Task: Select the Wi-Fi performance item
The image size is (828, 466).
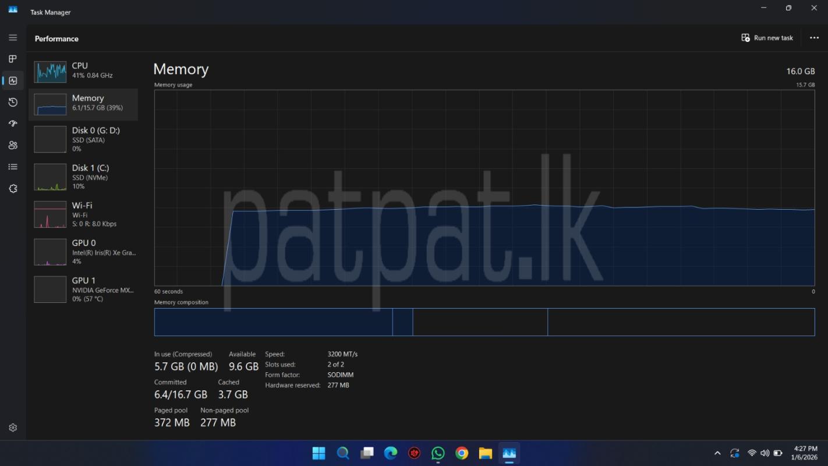Action: 83,214
